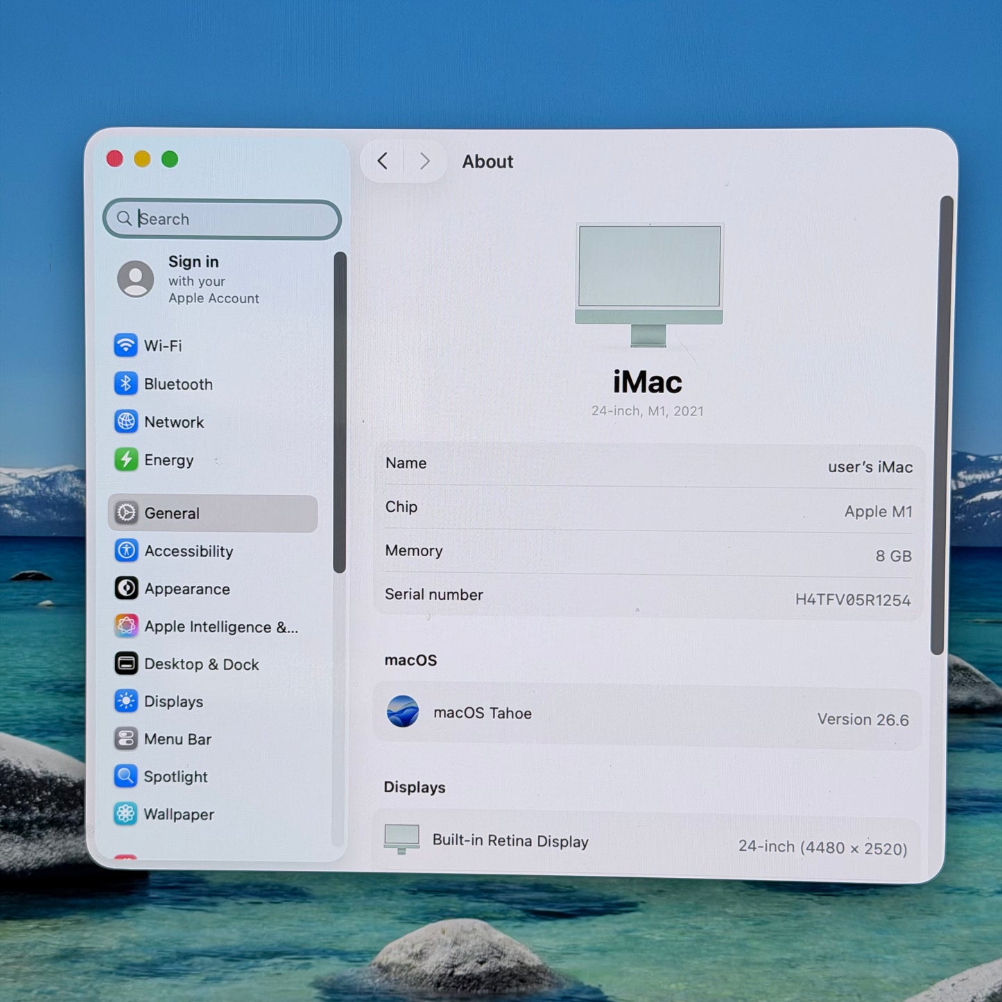Sign in with your Apple Account
Screen dimensions: 1002x1002
click(214, 279)
